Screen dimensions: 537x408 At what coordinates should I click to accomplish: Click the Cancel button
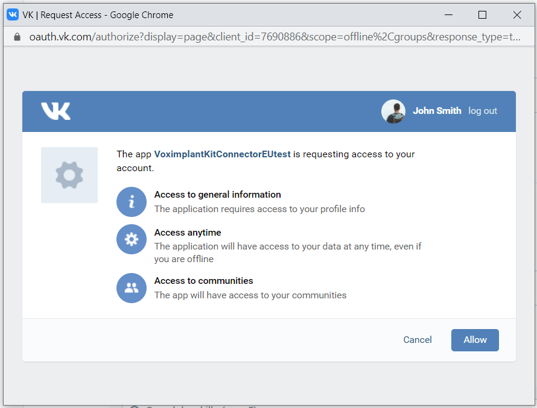point(417,340)
